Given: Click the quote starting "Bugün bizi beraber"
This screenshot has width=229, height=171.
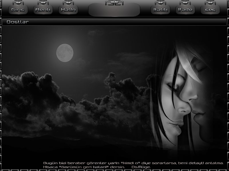Looking at the screenshot, I should point(133,165).
